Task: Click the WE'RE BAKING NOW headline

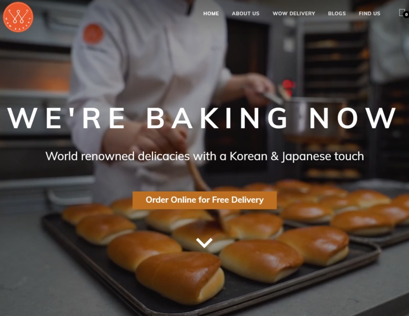Action: [x=201, y=118]
